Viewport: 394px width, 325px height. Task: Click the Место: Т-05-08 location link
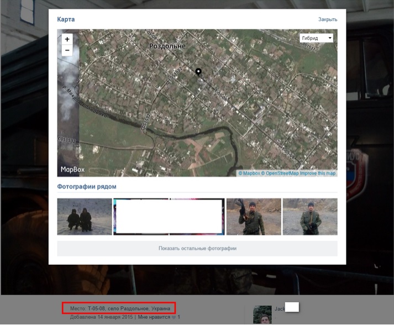click(120, 308)
